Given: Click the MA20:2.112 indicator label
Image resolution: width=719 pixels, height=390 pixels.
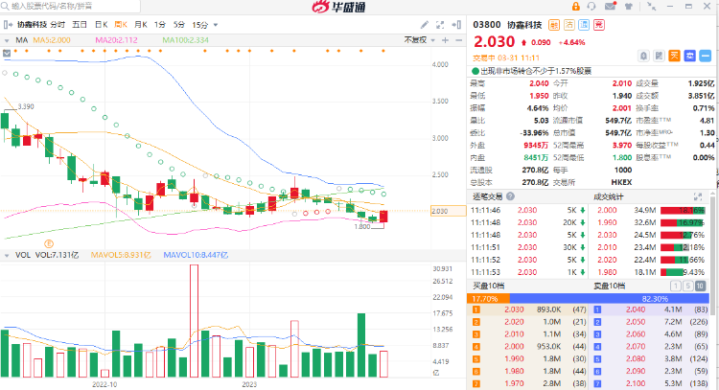Looking at the screenshot, I should [116, 40].
